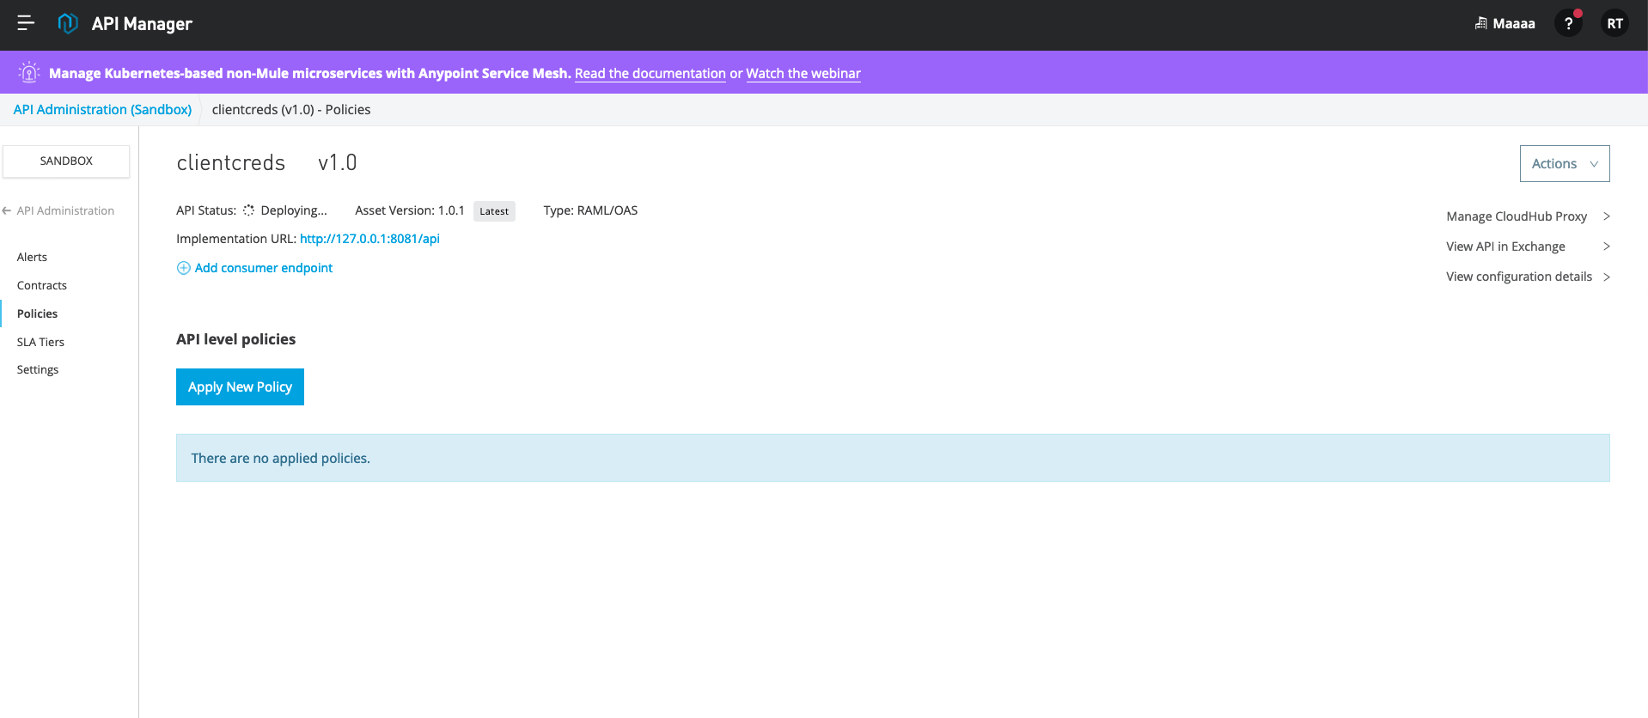Click the plus icon for consumer endpoint
The width and height of the screenshot is (1648, 718).
(x=183, y=268)
